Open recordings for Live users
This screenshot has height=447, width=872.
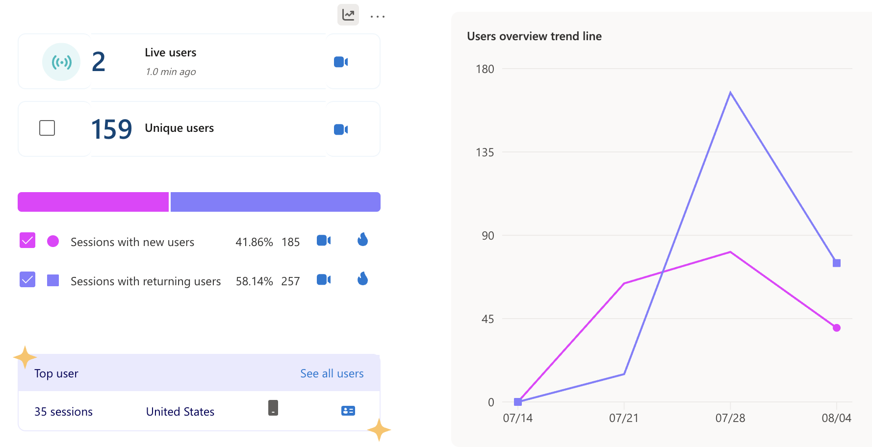coord(341,62)
